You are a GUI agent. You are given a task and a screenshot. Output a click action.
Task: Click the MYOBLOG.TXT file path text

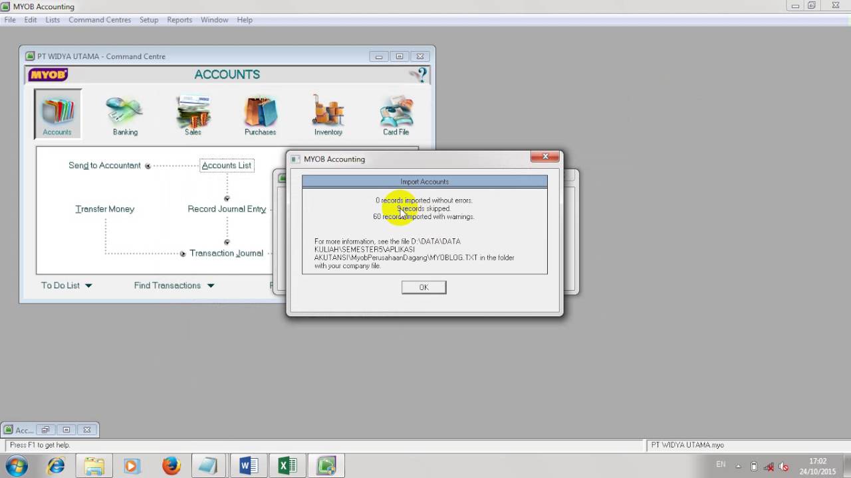[414, 254]
